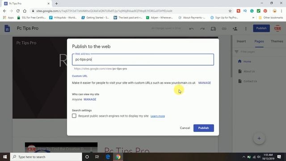Open a new browser tab

[56, 4]
